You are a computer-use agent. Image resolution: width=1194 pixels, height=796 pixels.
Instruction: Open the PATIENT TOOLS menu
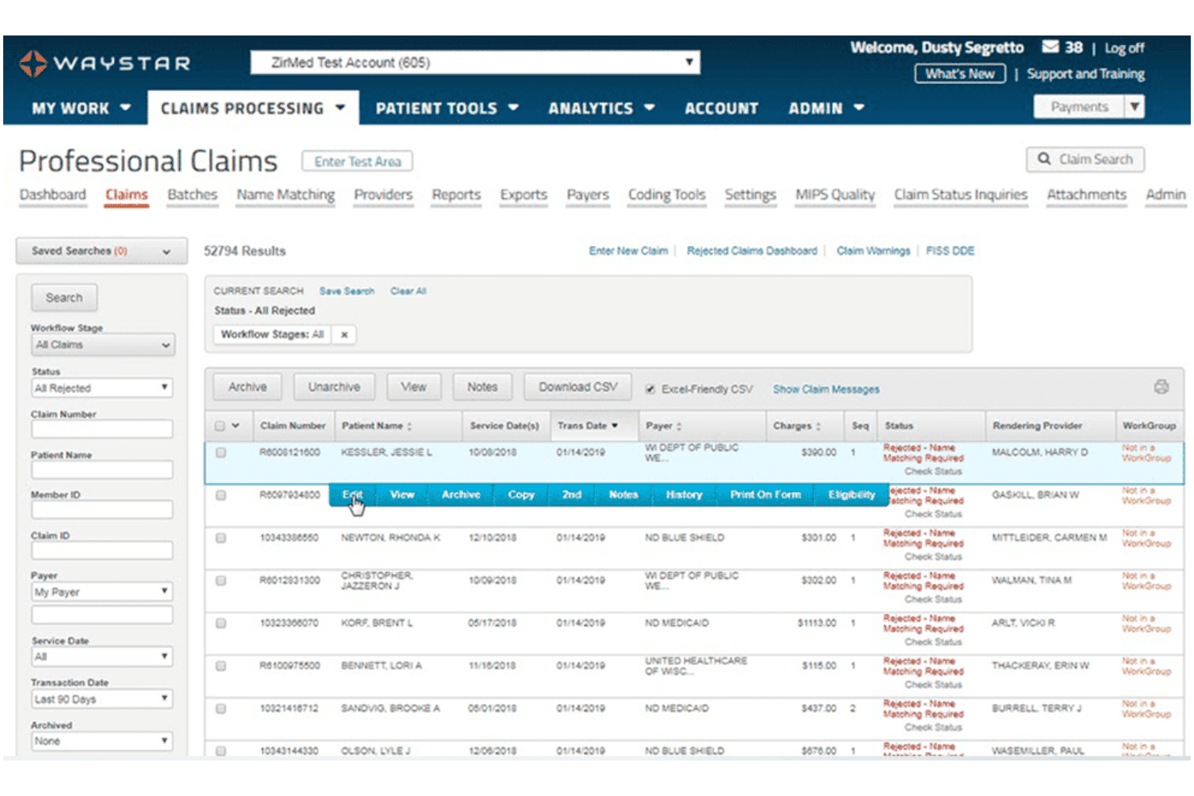click(x=447, y=108)
